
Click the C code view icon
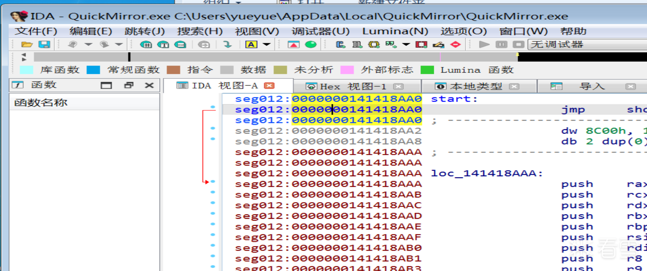click(340, 45)
